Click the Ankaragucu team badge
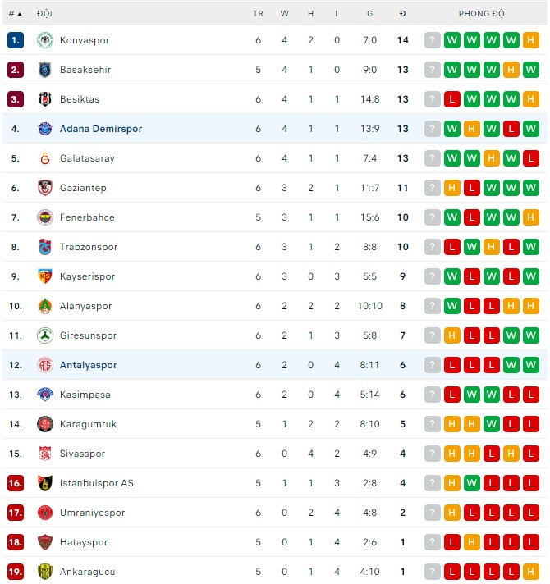Screen dimensions: 550x584 (x=44, y=572)
